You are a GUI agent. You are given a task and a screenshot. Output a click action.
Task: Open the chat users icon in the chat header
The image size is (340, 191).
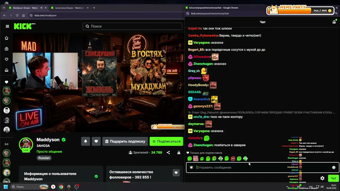click(x=334, y=22)
